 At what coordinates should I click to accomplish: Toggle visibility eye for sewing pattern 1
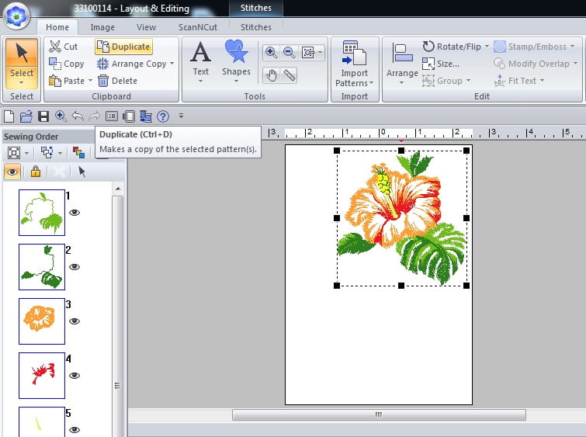tap(75, 213)
